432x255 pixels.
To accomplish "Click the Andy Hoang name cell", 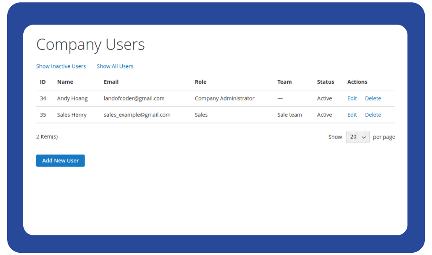I will pos(72,98).
